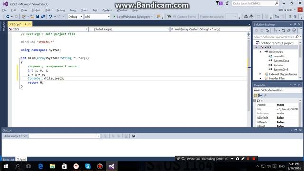Open the Edit menu
This screenshot has height=171, width=304.
pyautogui.click(x=14, y=10)
